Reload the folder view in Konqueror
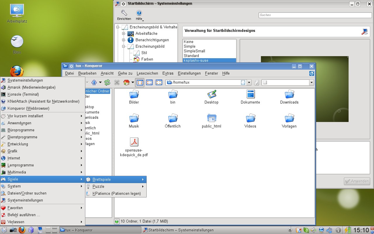Image resolution: width=374 pixels, height=234 pixels. 107,82
